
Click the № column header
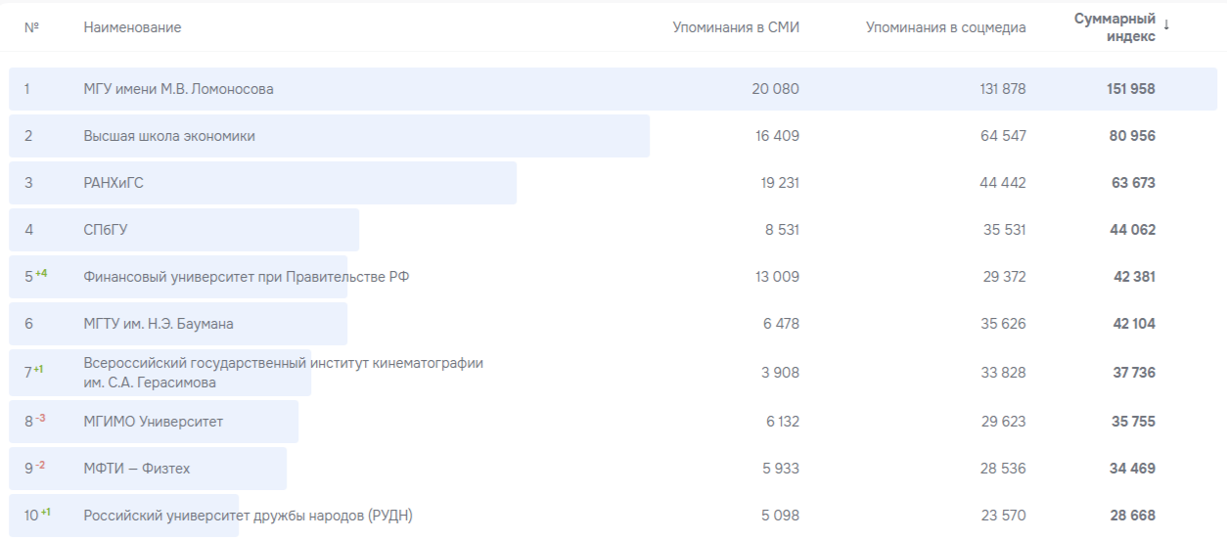pos(31,27)
